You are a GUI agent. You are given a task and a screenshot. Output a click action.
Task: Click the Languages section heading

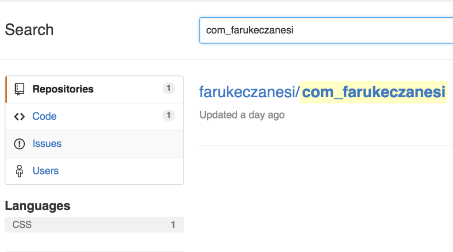coord(38,206)
